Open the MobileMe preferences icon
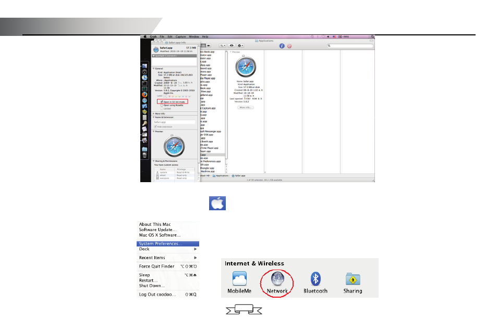498x331 pixels. (x=239, y=279)
